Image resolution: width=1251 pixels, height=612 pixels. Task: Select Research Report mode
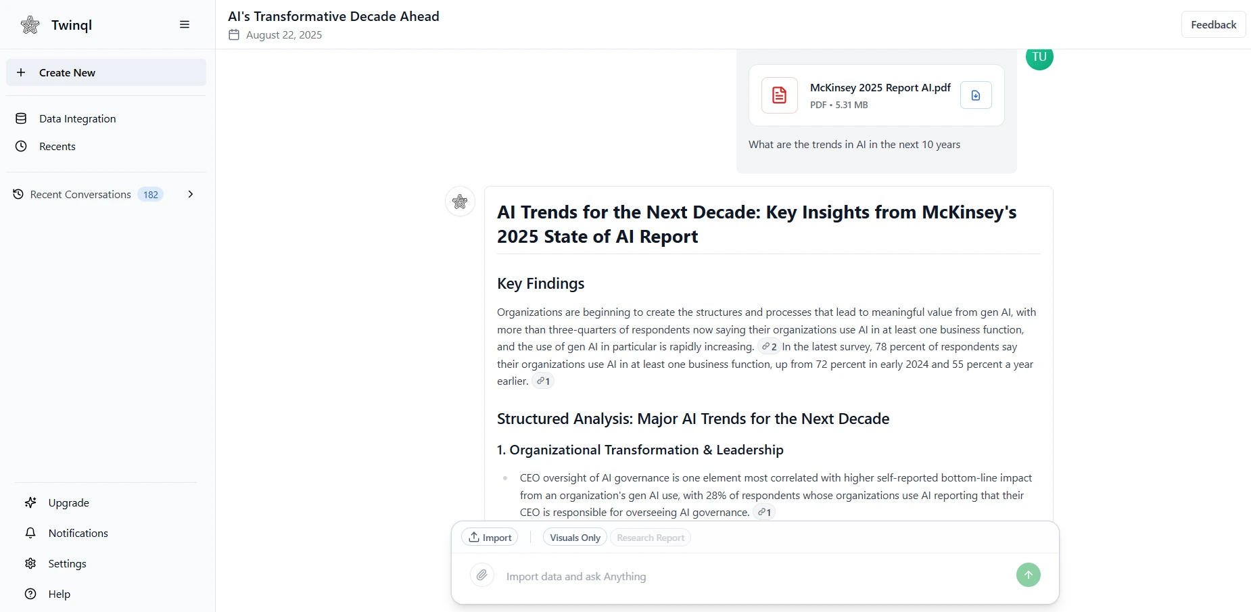pos(651,538)
